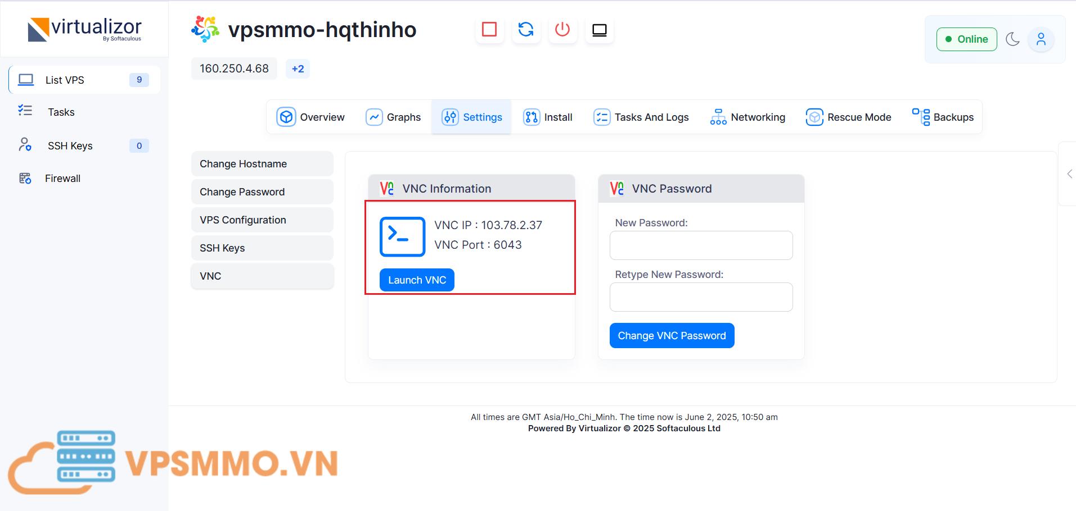Collapse the right side panel chevron
Image resolution: width=1076 pixels, height=511 pixels.
(x=1069, y=175)
